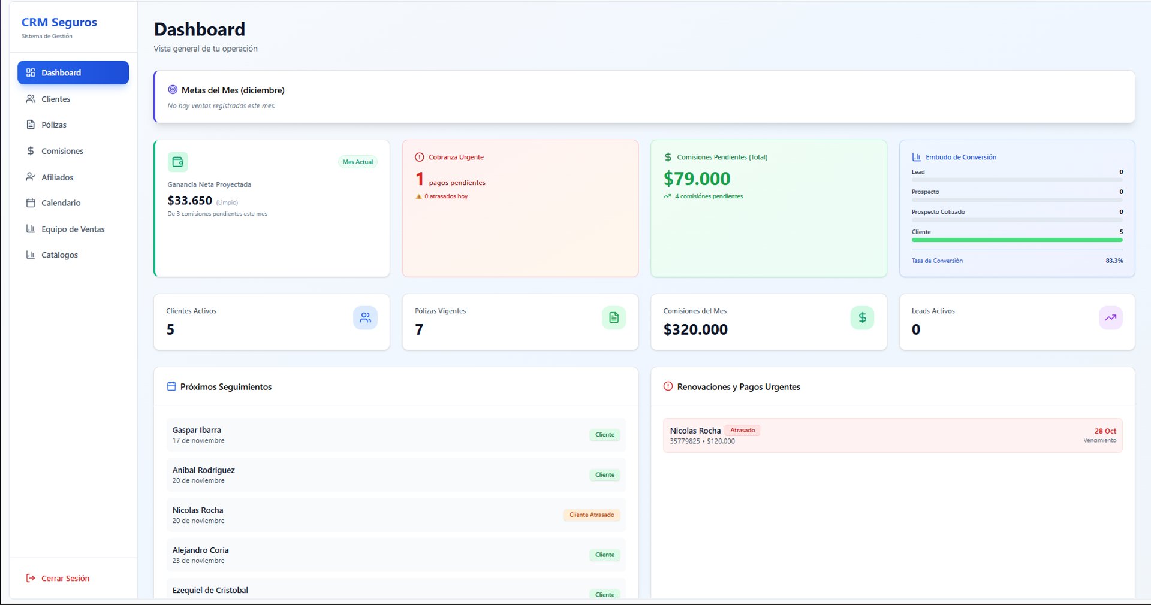
Task: Click the "1 pagos pendientes" count
Action: 451,179
